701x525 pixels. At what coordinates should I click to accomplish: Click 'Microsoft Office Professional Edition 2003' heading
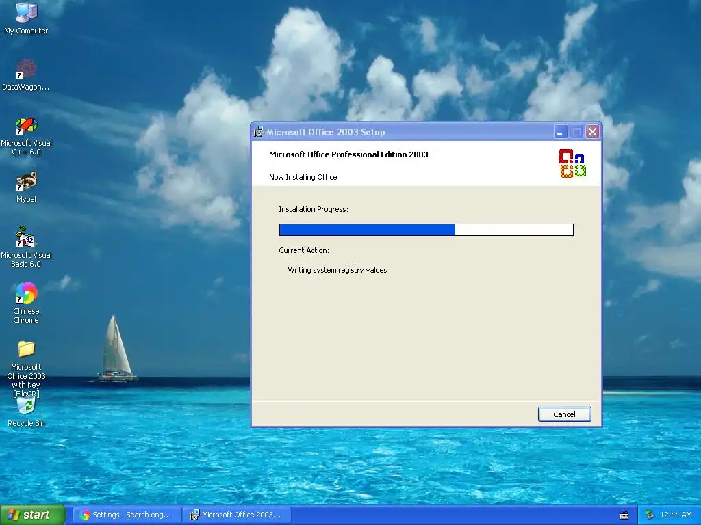[348, 154]
